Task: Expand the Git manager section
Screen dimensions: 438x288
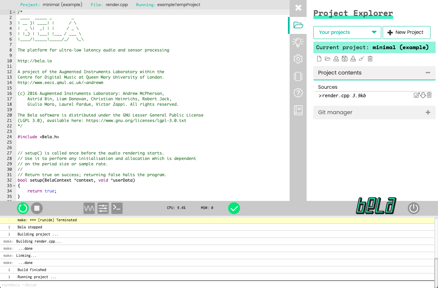Action: [x=428, y=112]
